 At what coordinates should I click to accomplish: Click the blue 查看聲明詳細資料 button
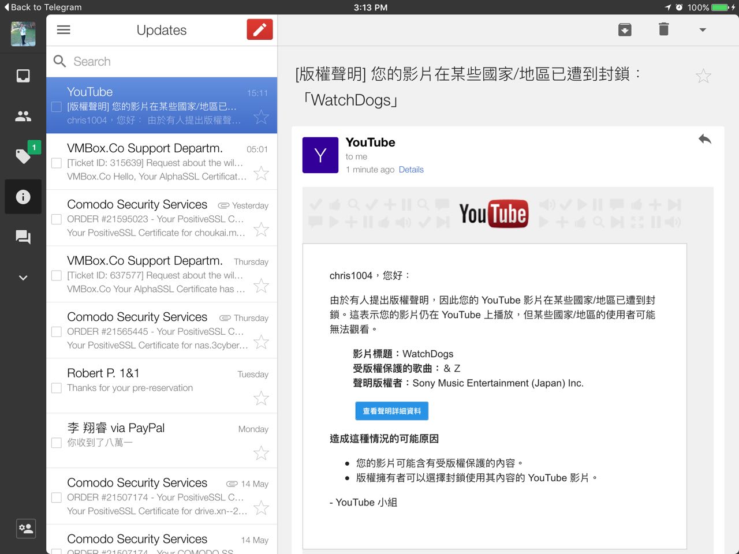coord(391,411)
